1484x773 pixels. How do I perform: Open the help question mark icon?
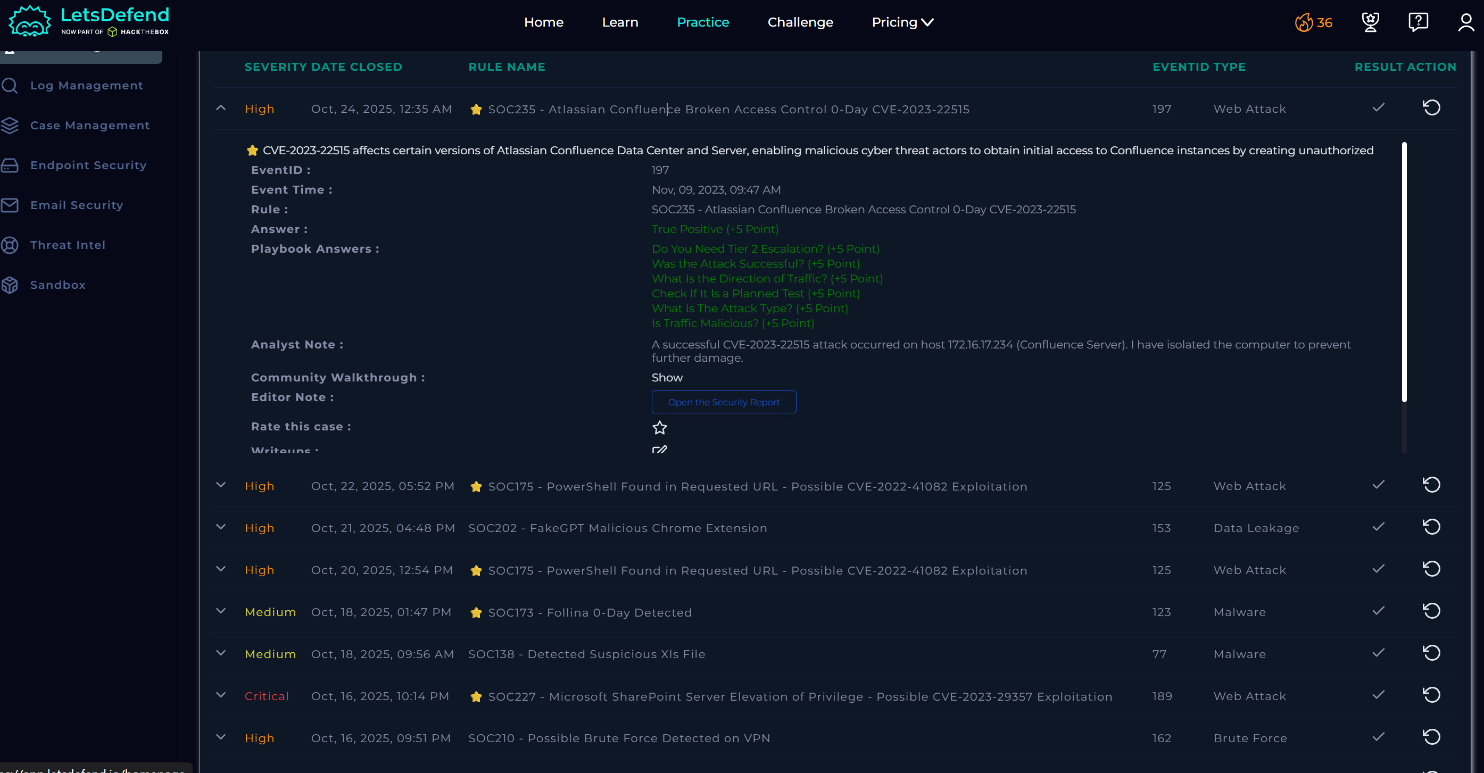[1419, 22]
